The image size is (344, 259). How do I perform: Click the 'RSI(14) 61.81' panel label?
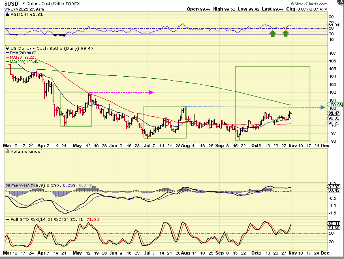[x=26, y=15]
